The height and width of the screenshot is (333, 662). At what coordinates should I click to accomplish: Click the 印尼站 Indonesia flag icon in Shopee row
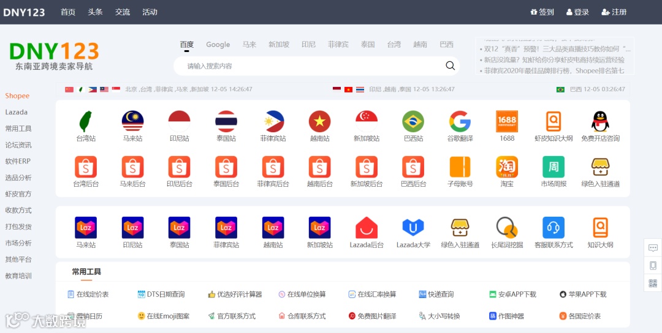[180, 121]
